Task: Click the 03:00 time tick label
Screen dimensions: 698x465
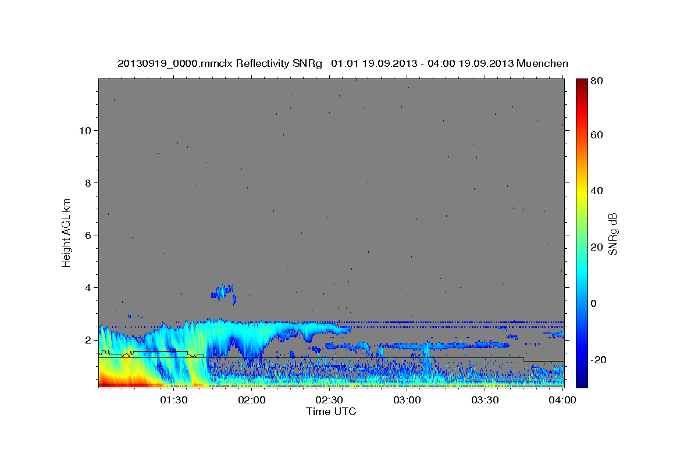Action: tap(407, 400)
